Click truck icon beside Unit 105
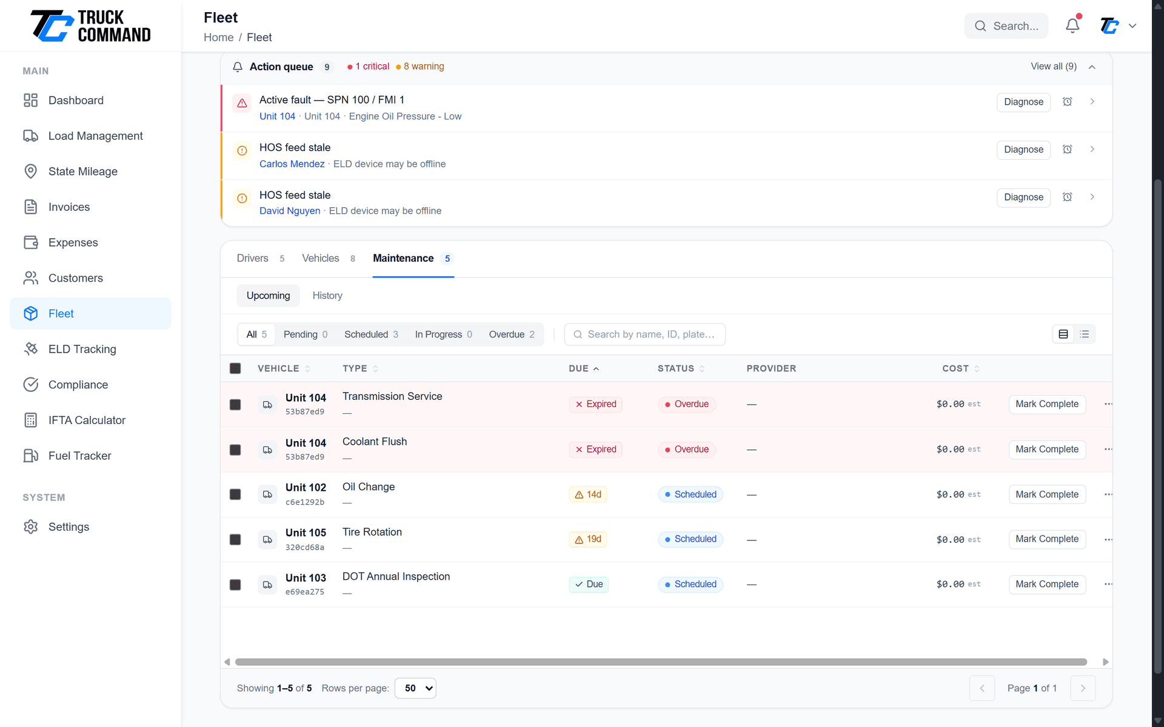The image size is (1164, 727). click(x=267, y=539)
